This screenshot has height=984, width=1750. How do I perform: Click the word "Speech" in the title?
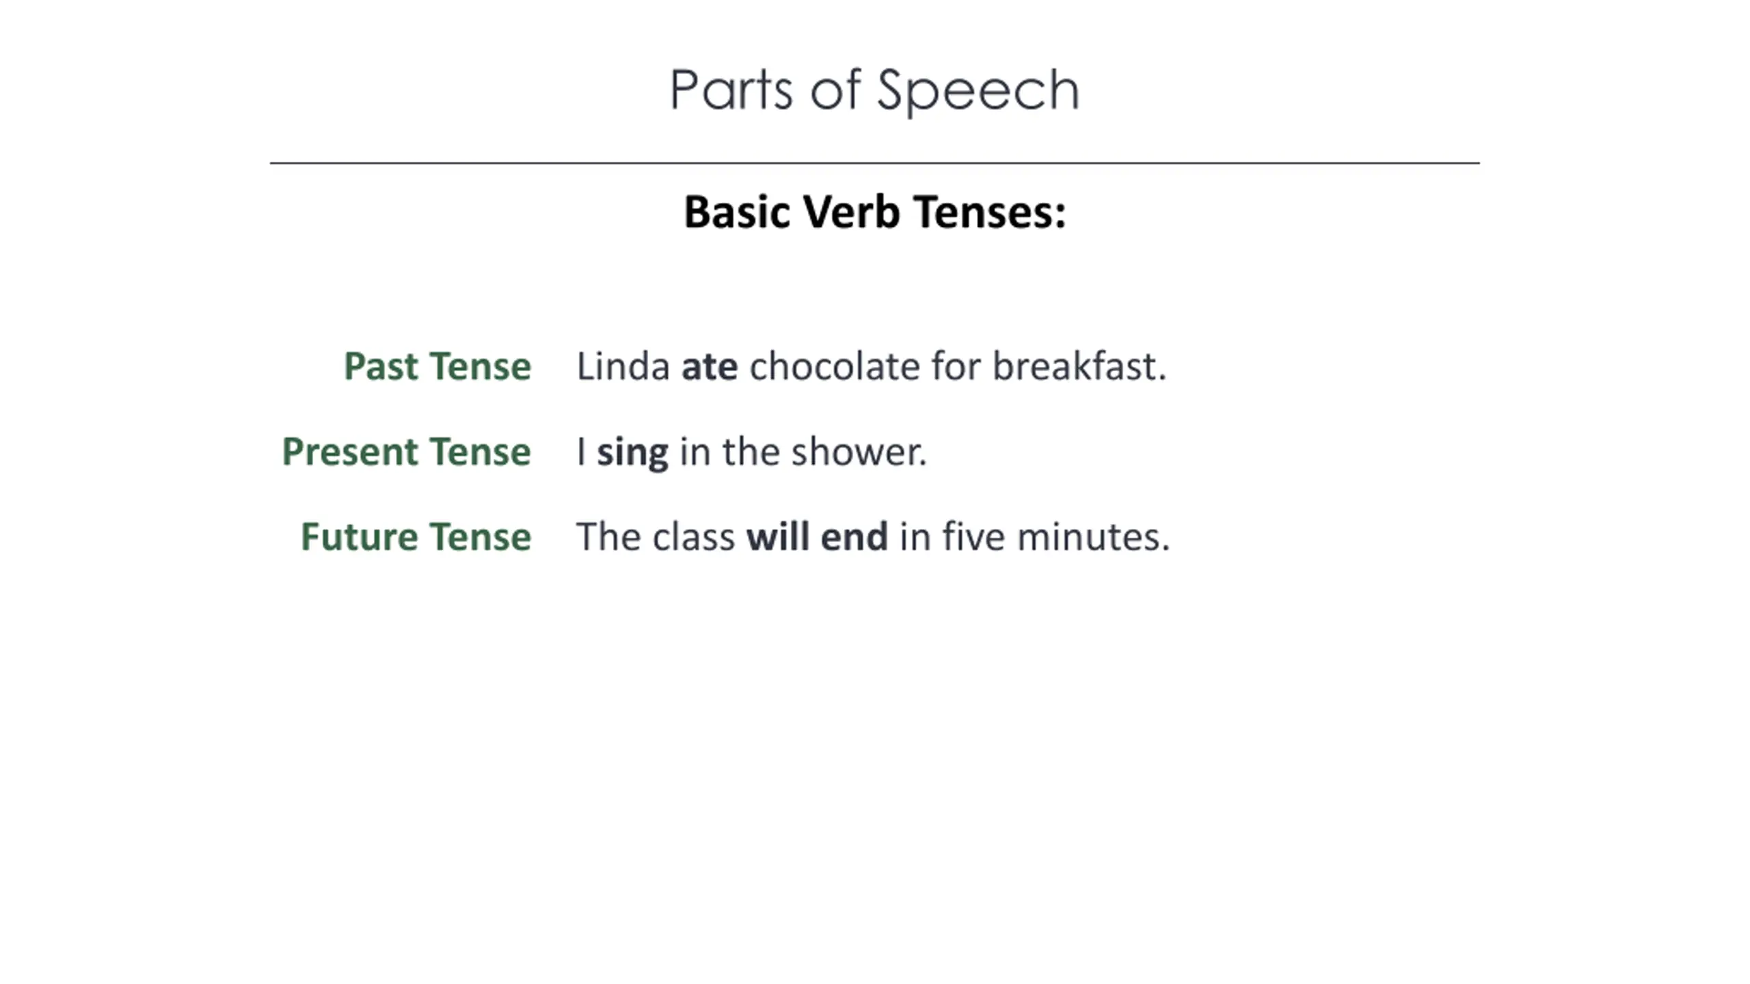tap(978, 91)
